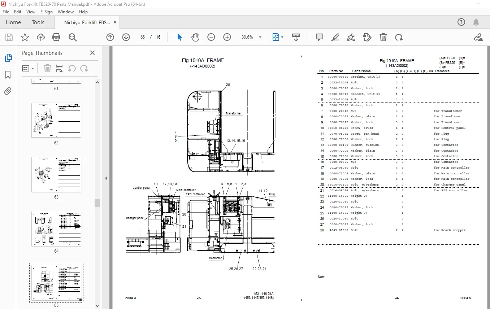Open the View menu
The height and width of the screenshot is (309, 490).
(31, 12)
